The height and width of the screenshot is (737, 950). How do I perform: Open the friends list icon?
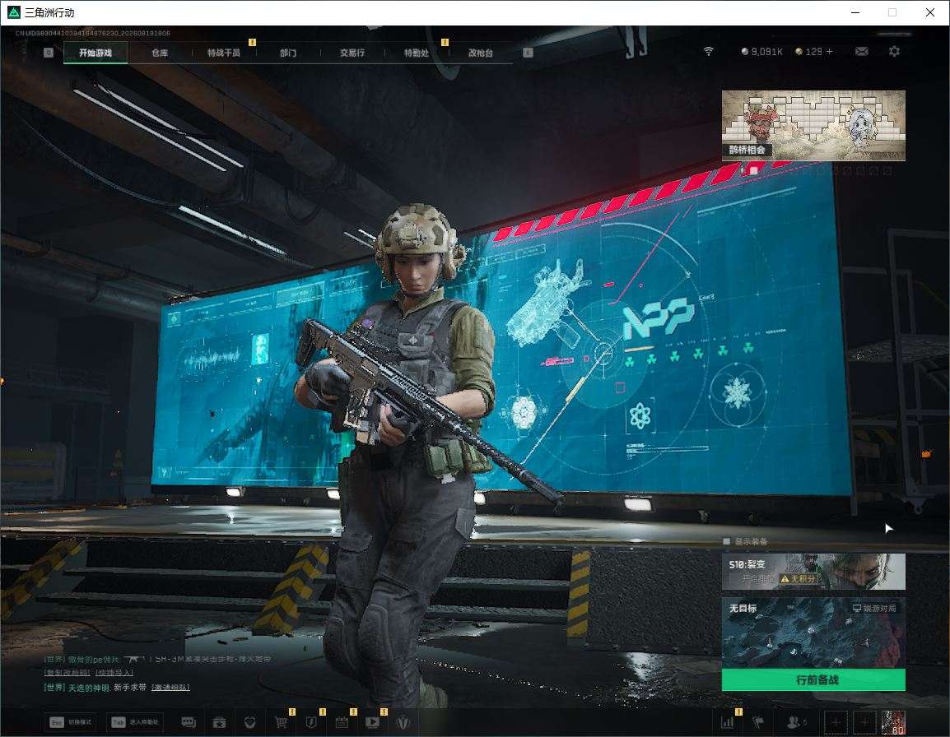[x=795, y=722]
